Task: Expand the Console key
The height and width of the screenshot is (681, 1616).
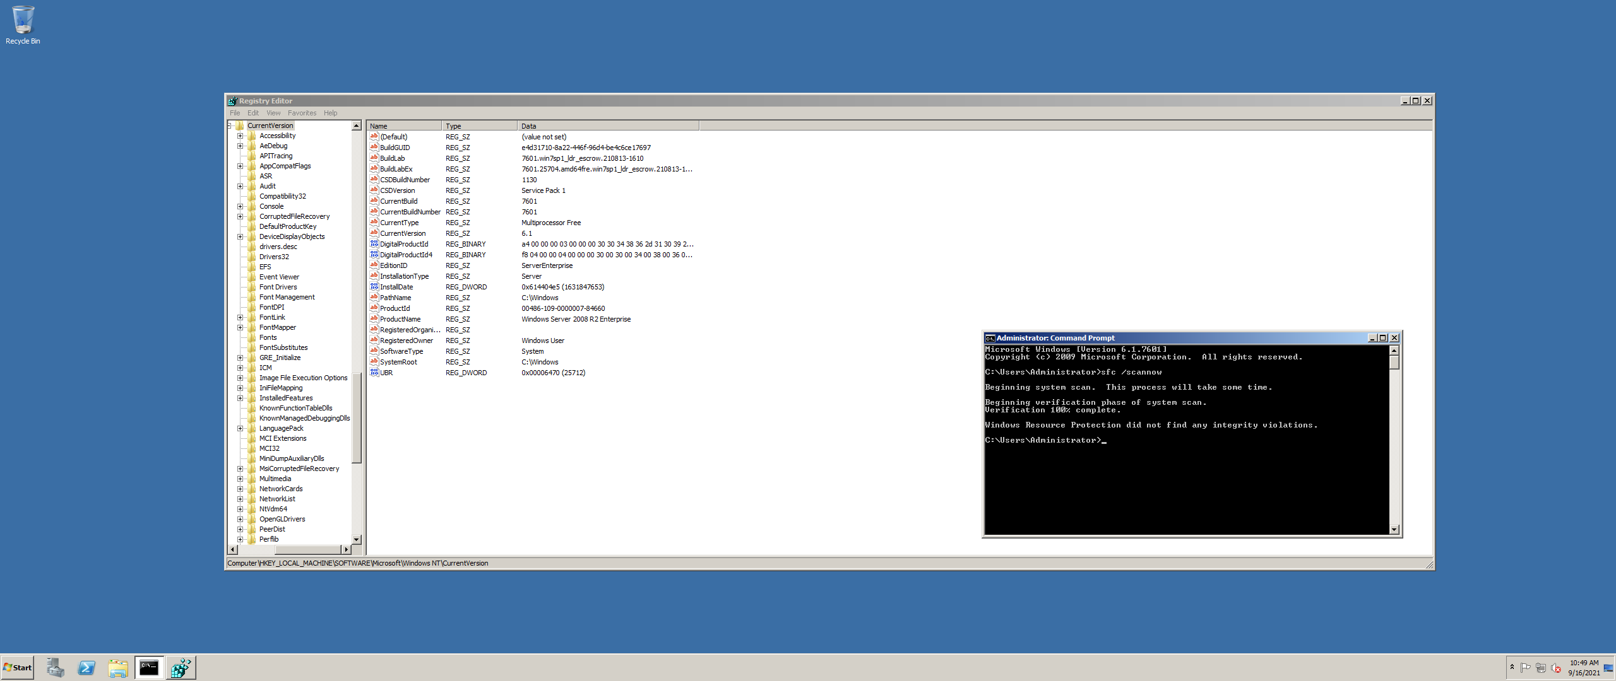Action: coord(240,206)
